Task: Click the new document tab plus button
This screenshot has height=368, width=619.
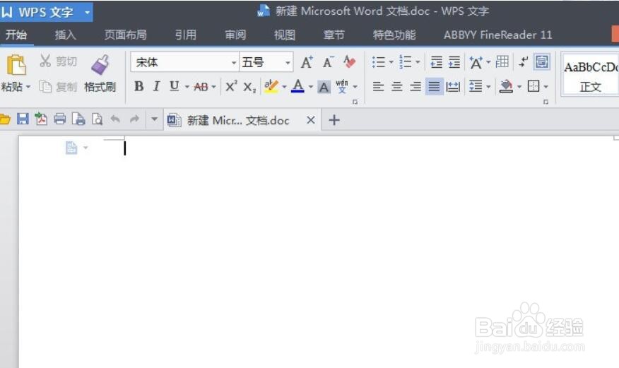Action: pyautogui.click(x=334, y=120)
